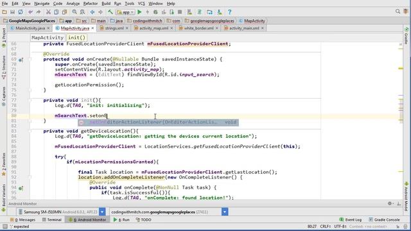Image resolution: width=411 pixels, height=231 pixels.
Task: Select the setOnEditorActionListener completion suggestion
Action: [159, 123]
